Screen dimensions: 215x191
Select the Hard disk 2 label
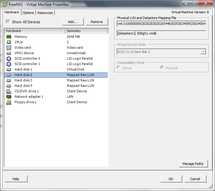23,75
